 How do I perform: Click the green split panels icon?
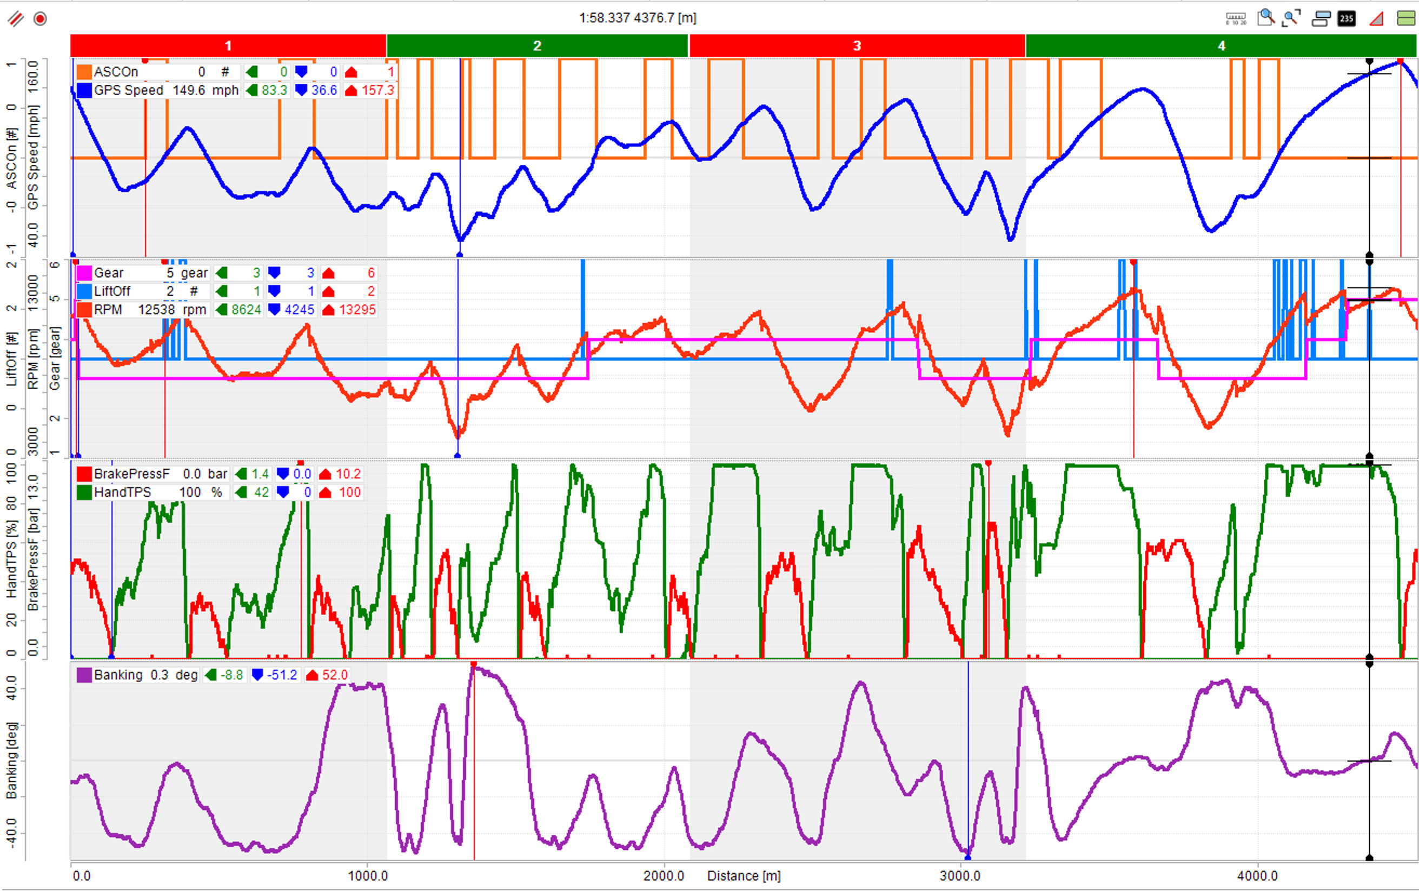1405,19
